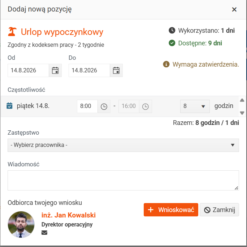Toggle the piątek 14.8. calendar check icon
This screenshot has height=247, width=247.
pos(9,106)
